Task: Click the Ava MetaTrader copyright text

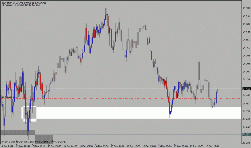Action: [34, 142]
